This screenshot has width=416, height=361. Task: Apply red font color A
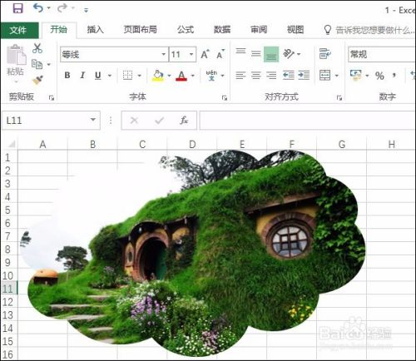(181, 76)
